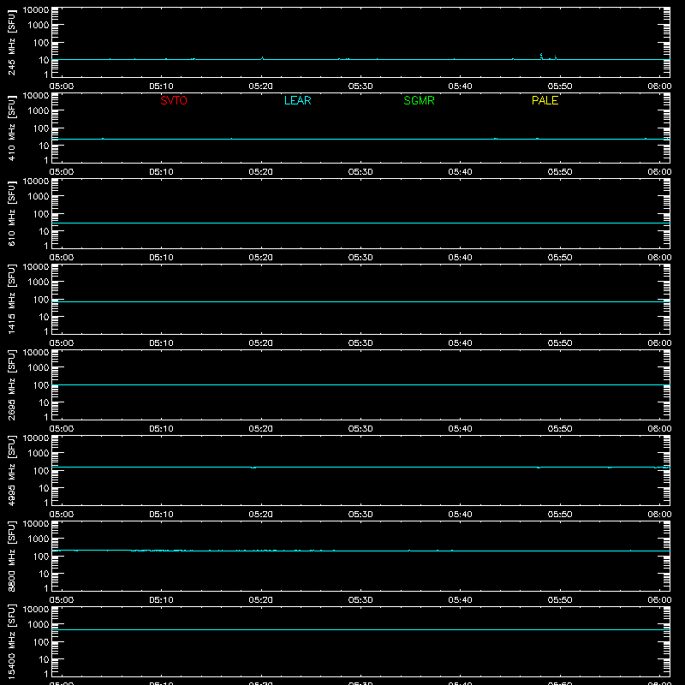685x685 pixels.
Task: Select the '15400 MHz [SFU]' axis title
Action: coord(11,641)
